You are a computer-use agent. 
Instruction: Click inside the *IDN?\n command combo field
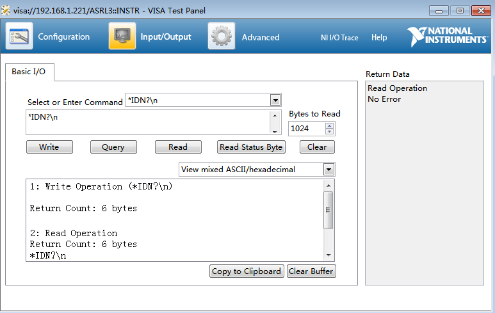pos(198,100)
